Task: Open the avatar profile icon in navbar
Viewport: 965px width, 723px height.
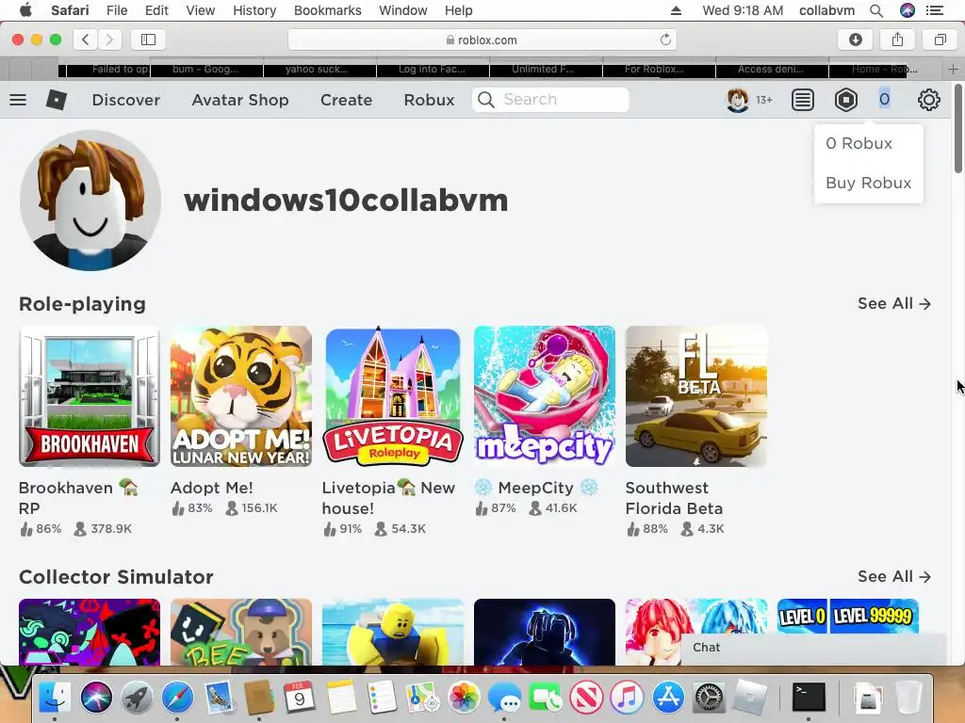Action: point(737,100)
